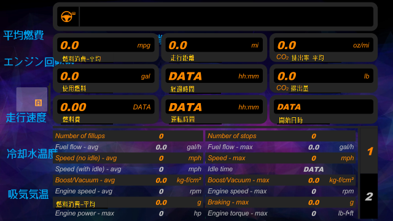The width and height of the screenshot is (393, 221).
Task: Tap the Engine power - max row
Action: click(128, 213)
